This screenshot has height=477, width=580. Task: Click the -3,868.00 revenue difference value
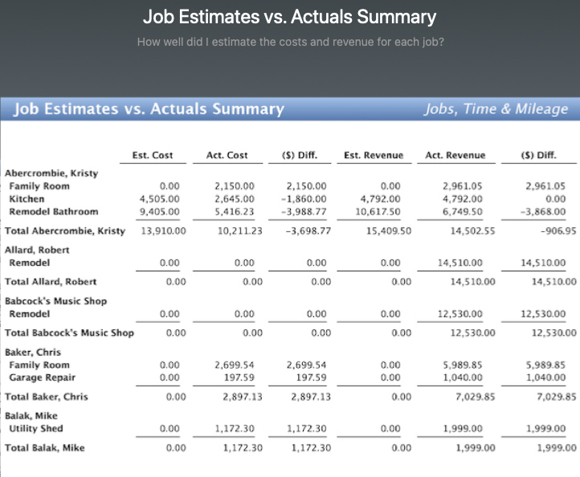pos(543,211)
